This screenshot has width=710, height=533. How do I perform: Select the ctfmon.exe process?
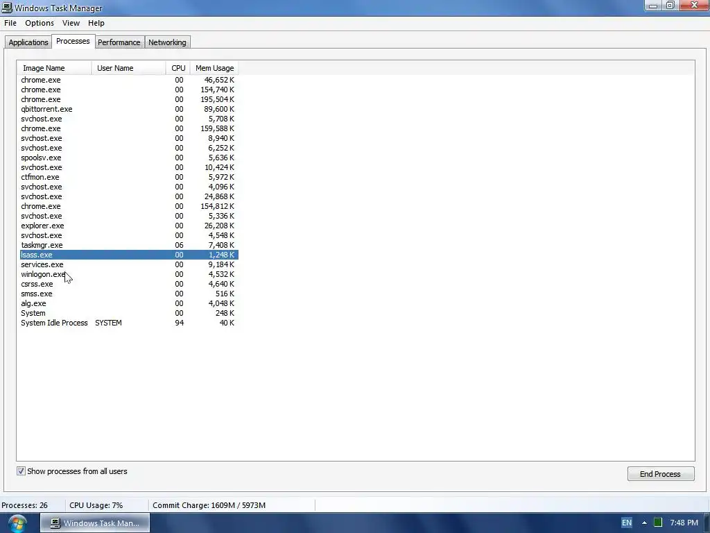pos(129,177)
